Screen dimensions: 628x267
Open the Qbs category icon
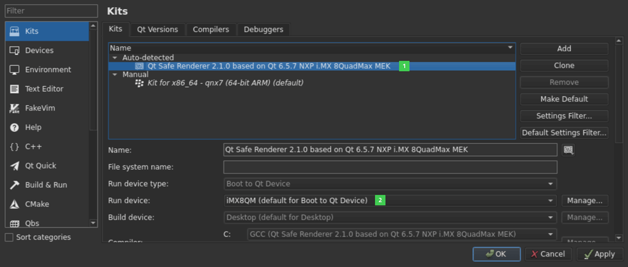[x=15, y=223]
